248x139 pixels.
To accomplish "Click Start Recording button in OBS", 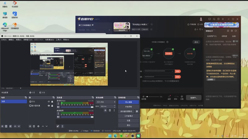I will pos(128,107).
